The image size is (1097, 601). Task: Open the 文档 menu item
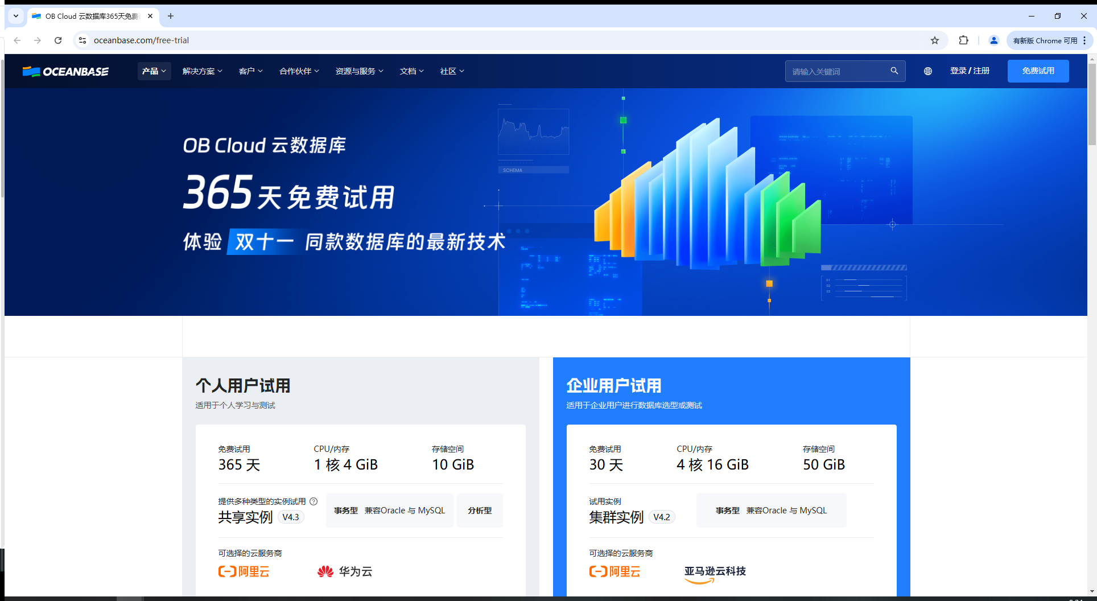click(x=411, y=71)
